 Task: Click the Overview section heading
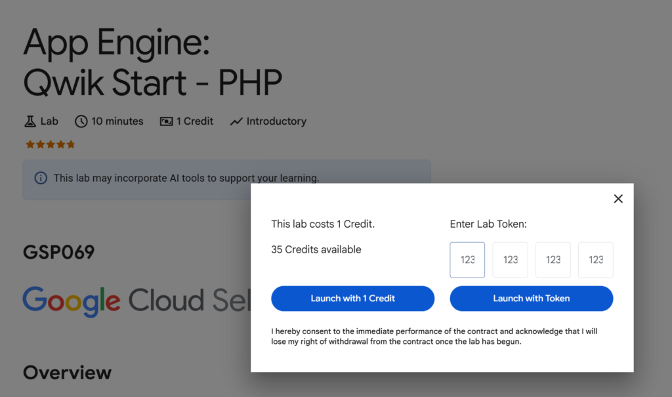pos(67,373)
